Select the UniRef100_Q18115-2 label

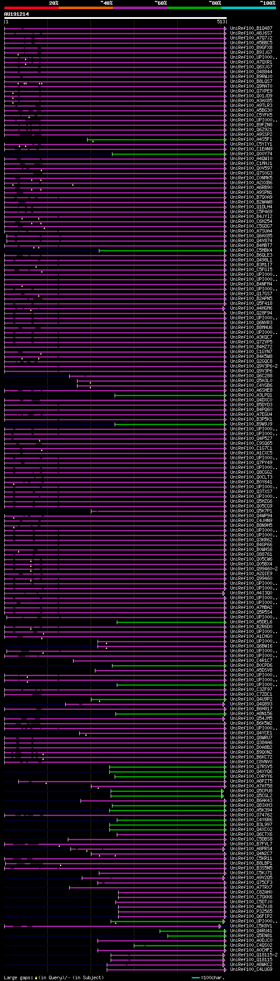(254, 955)
